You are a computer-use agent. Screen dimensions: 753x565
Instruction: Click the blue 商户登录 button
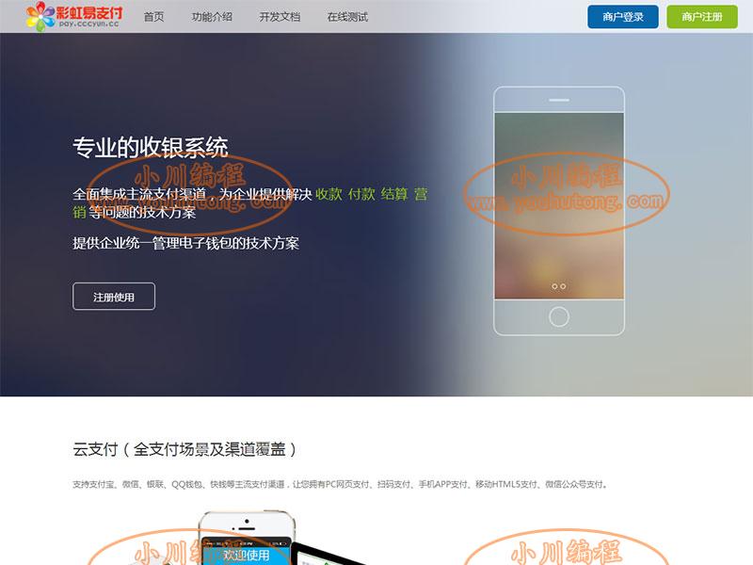[x=623, y=17]
